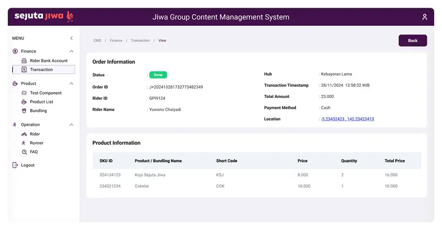Image resolution: width=442 pixels, height=230 pixels.
Task: Collapse the Finance menu section
Action: 72,51
